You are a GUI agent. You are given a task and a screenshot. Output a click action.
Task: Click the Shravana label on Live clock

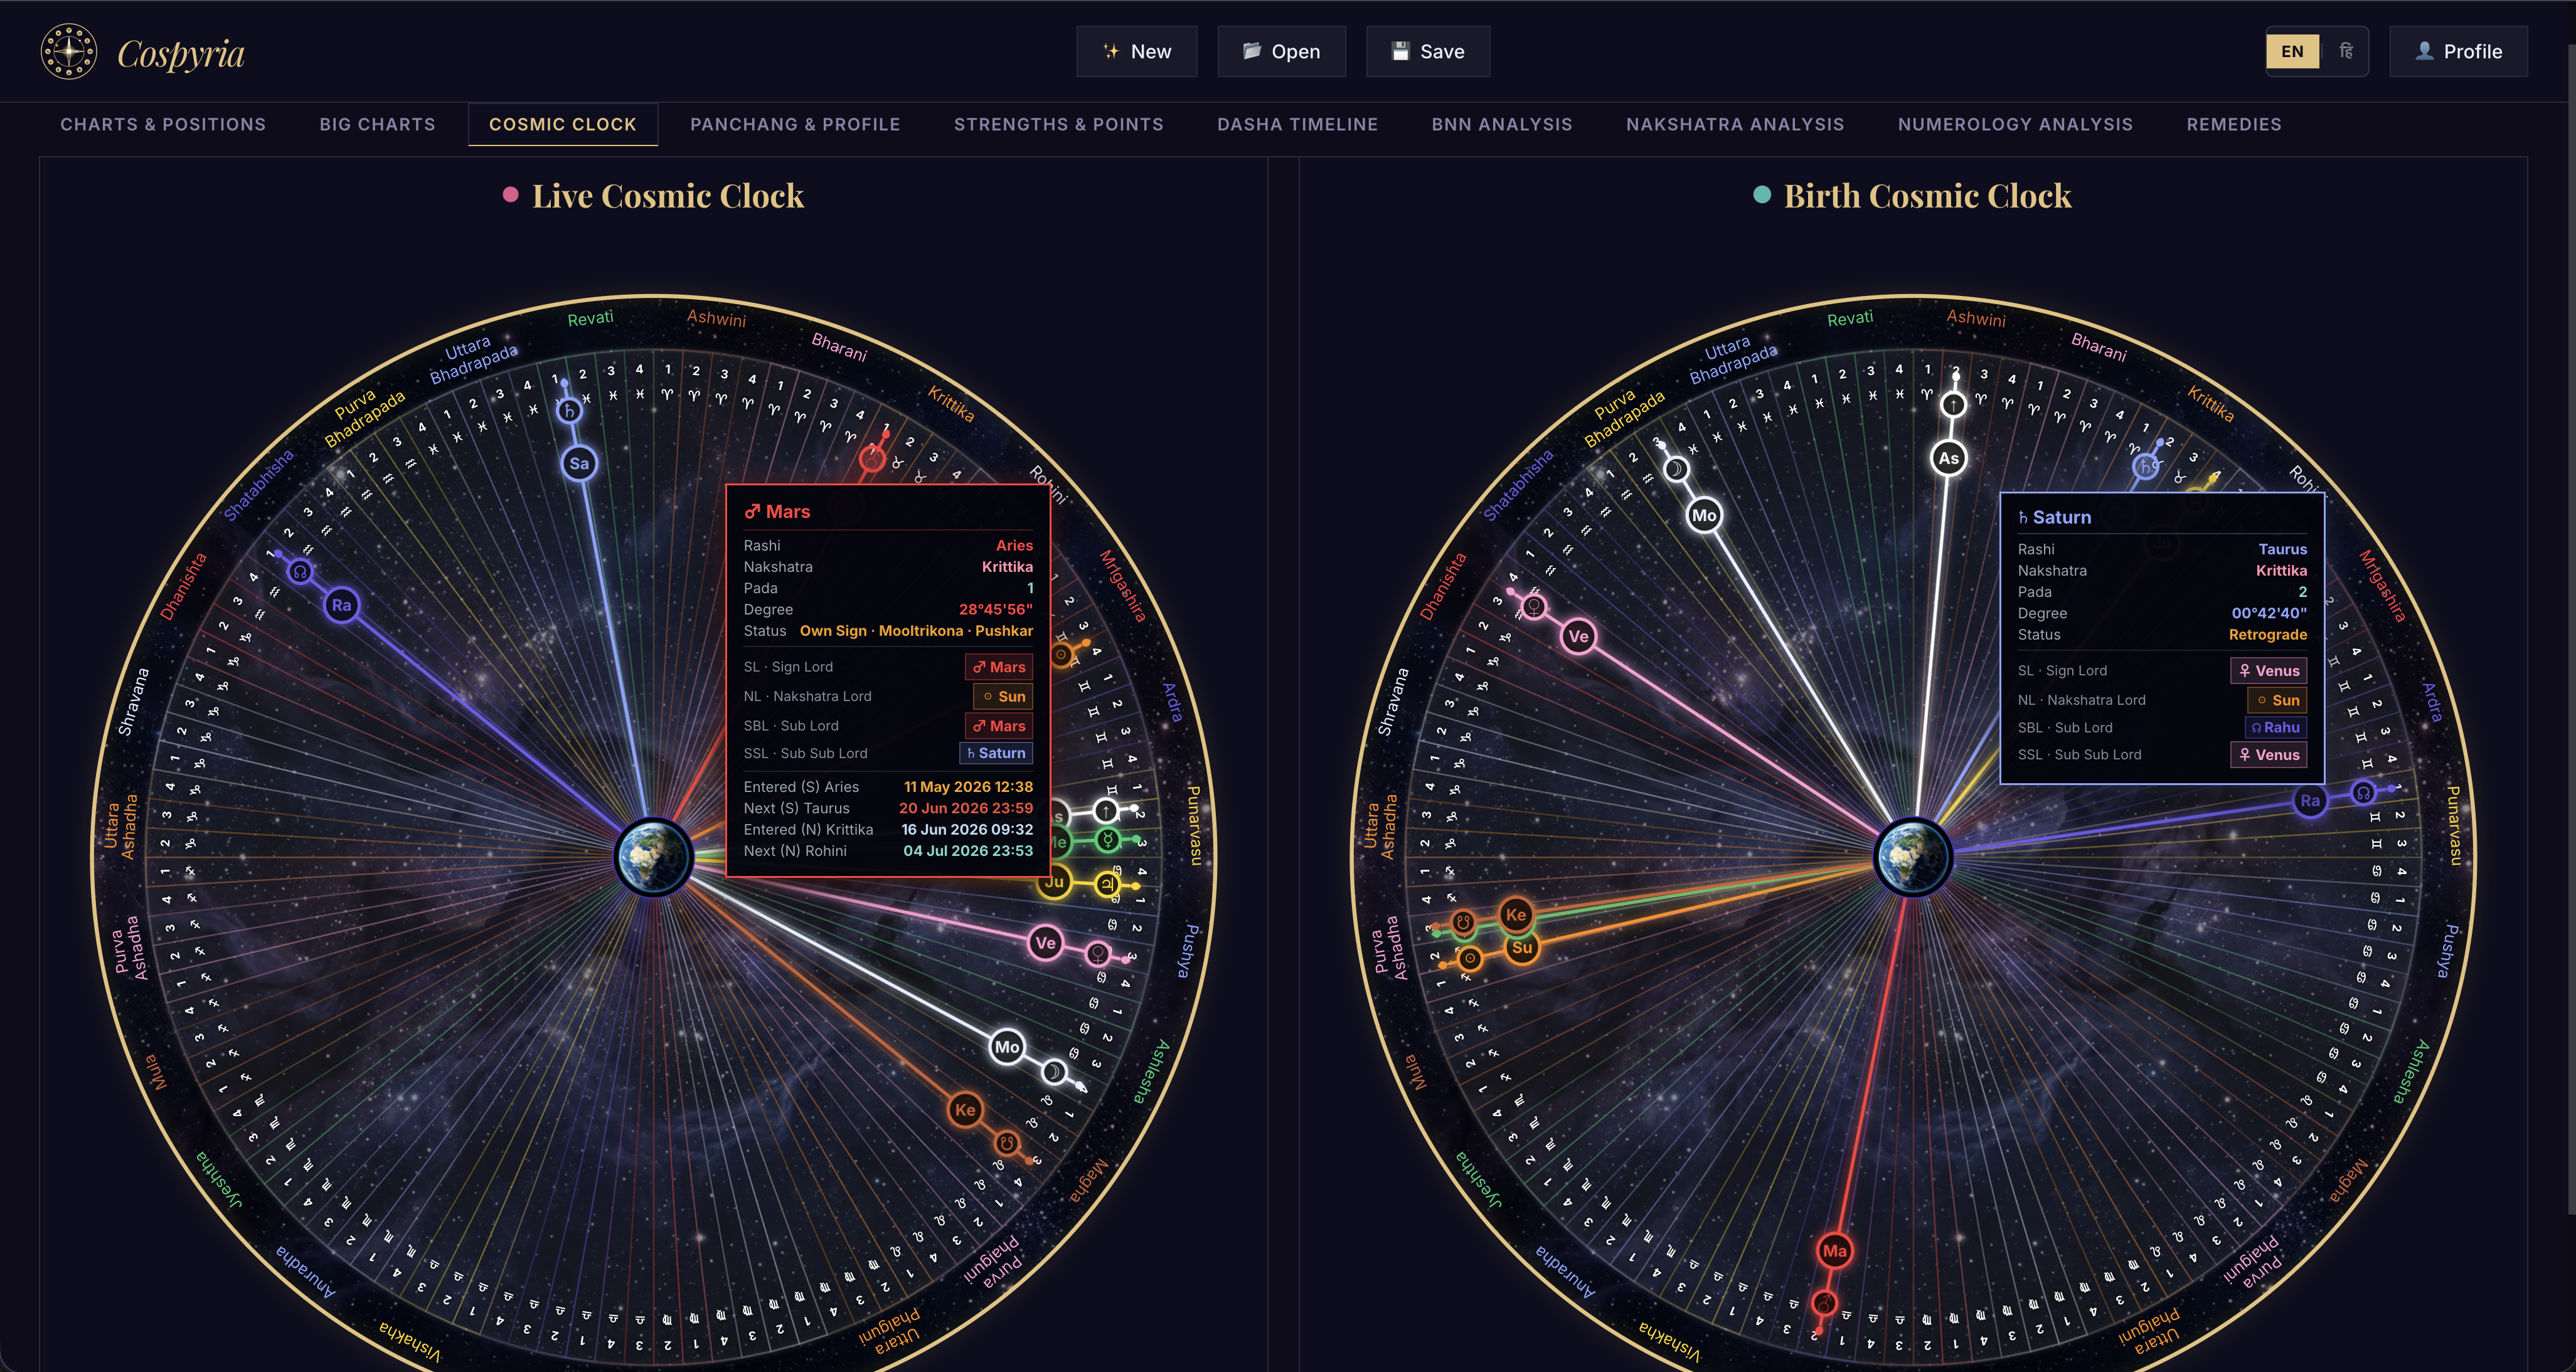(x=133, y=702)
